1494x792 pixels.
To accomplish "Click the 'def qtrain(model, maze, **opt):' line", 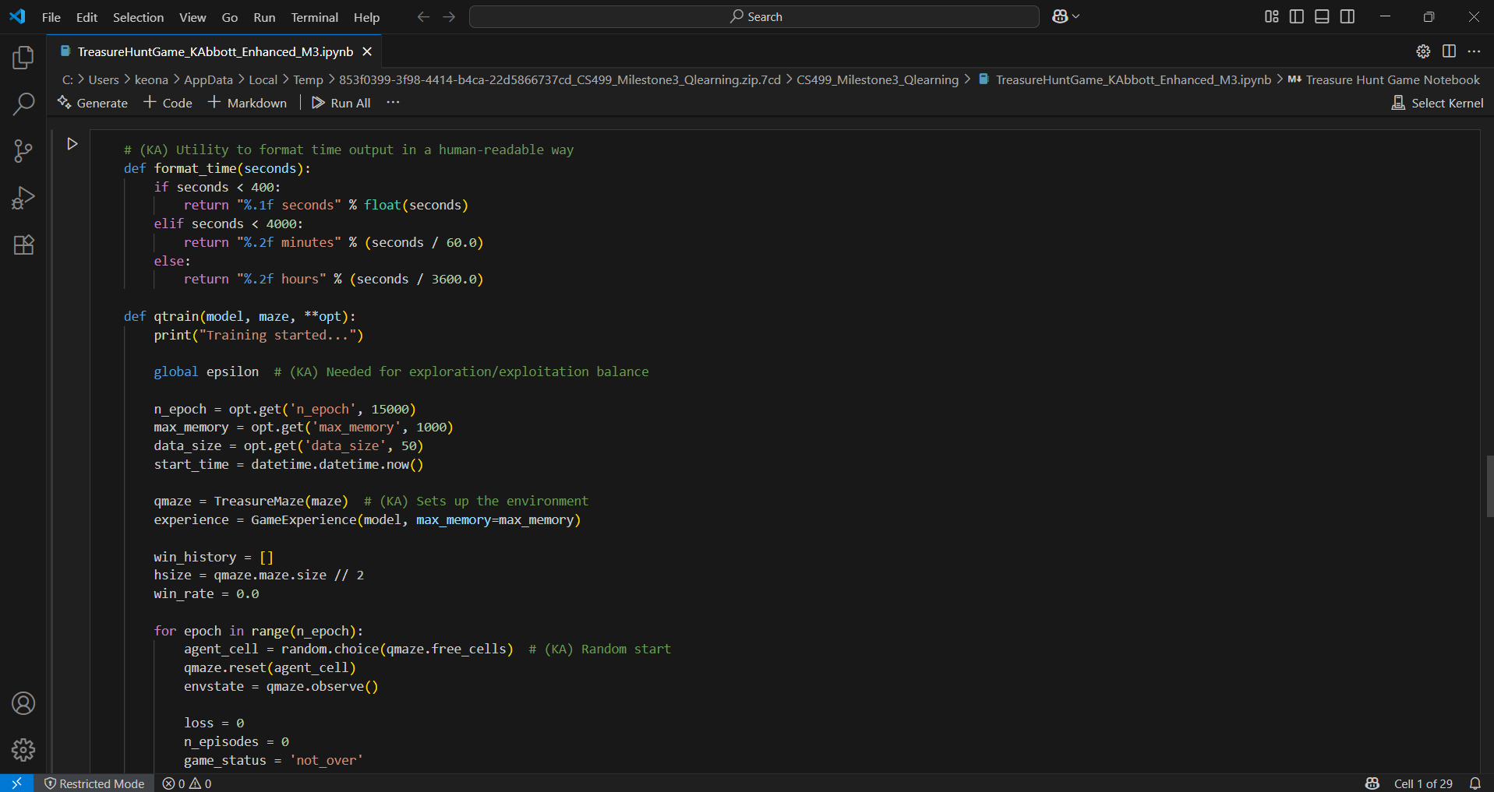I will click(x=239, y=316).
